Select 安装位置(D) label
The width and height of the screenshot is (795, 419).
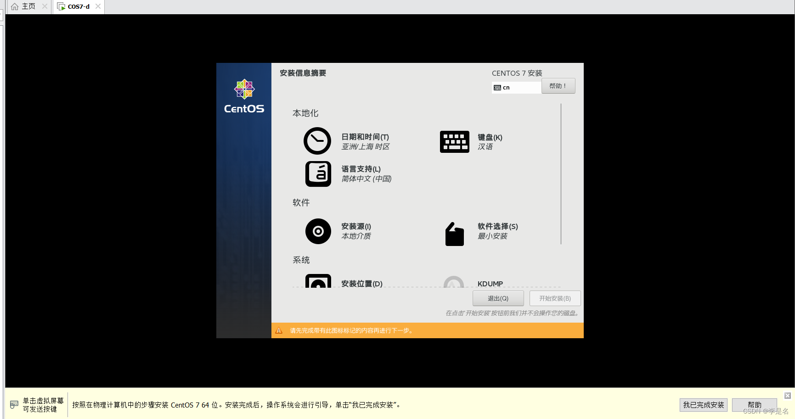click(x=362, y=284)
